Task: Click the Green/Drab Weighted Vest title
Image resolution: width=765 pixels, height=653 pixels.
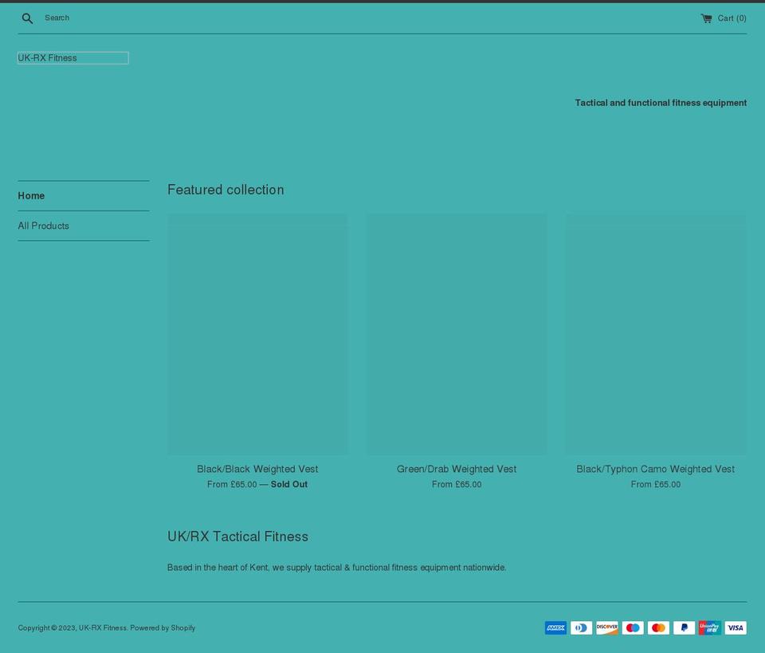Action: [457, 469]
